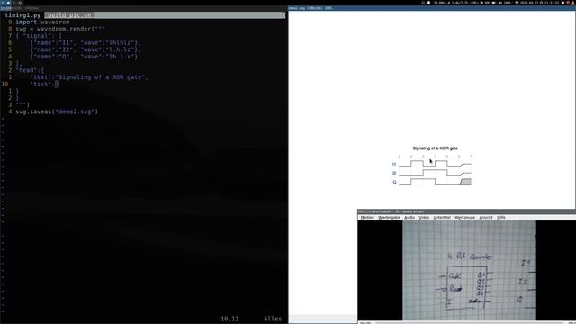Open VLC Hilfe menu
Viewport: 576px width, 324px height.
tap(501, 218)
